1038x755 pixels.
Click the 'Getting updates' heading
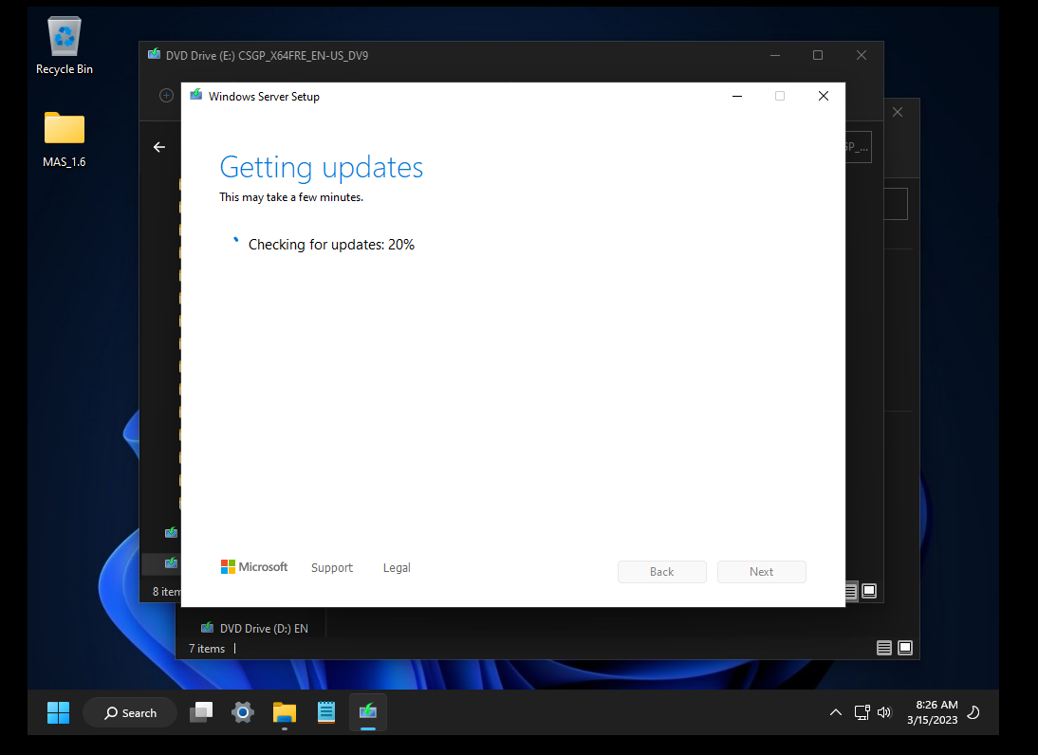pyautogui.click(x=321, y=168)
